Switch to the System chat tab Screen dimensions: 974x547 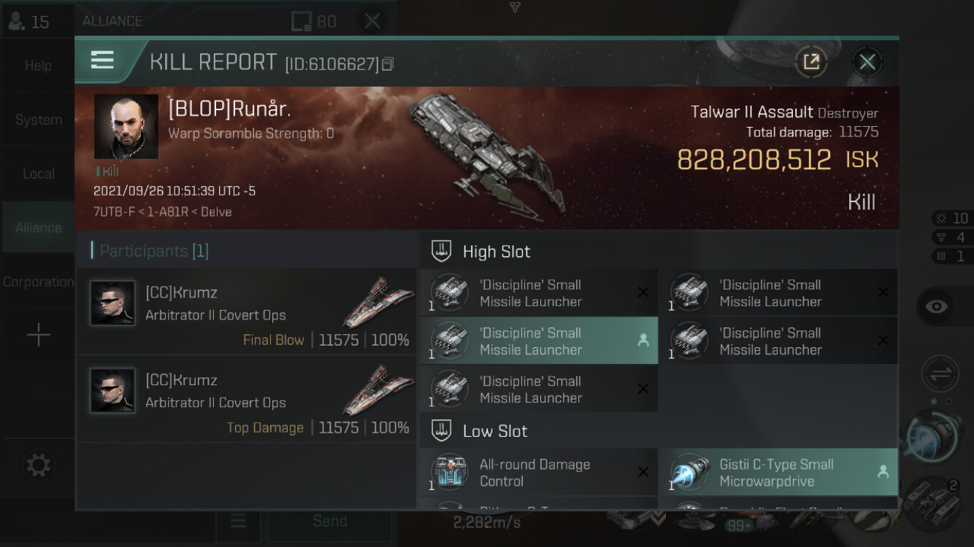38,120
